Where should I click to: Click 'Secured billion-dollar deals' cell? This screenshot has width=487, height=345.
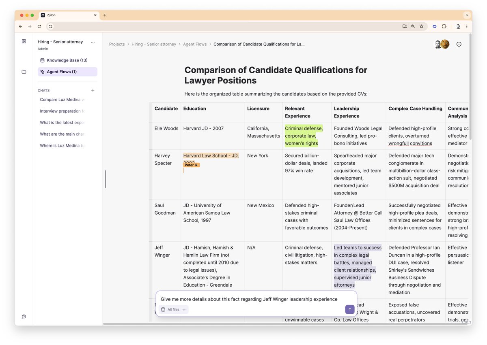pyautogui.click(x=307, y=174)
